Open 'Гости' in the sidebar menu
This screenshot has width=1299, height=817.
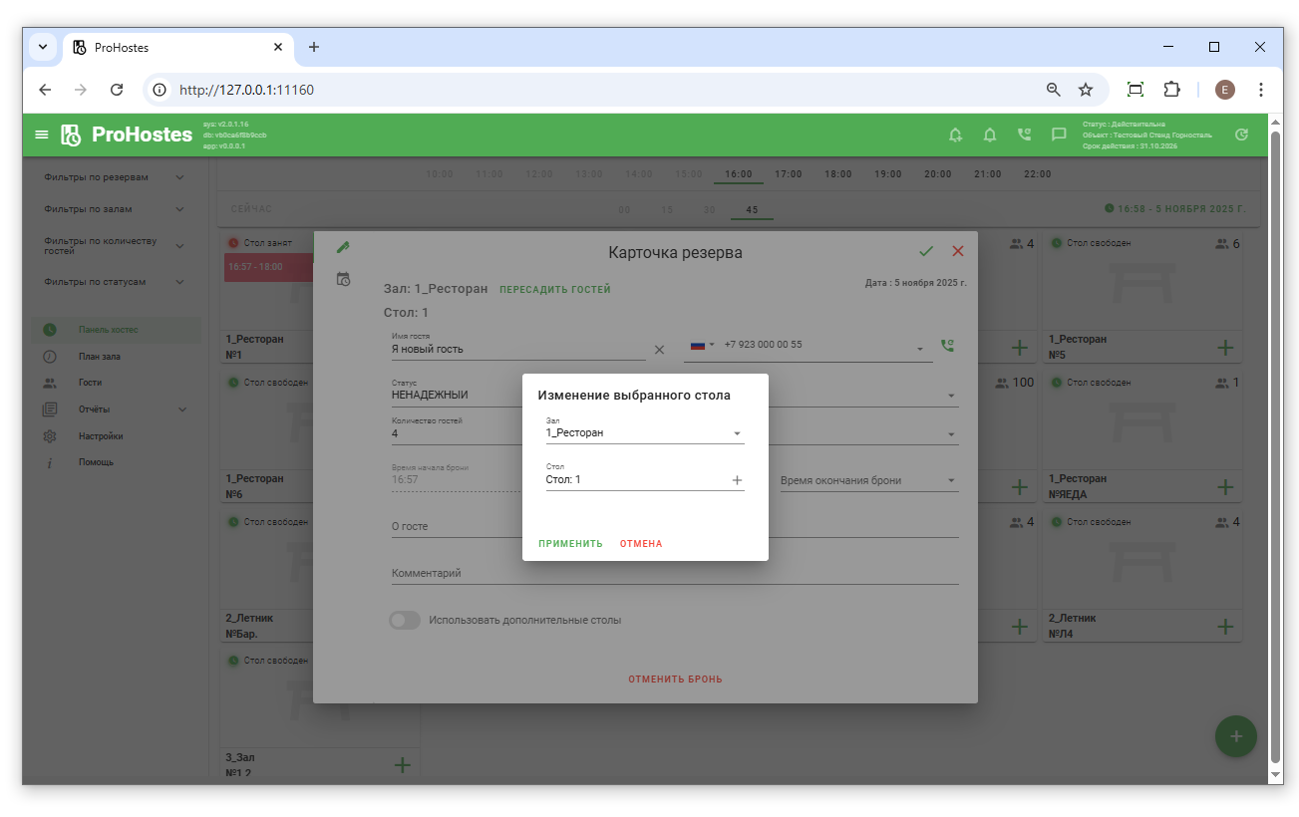coord(91,383)
